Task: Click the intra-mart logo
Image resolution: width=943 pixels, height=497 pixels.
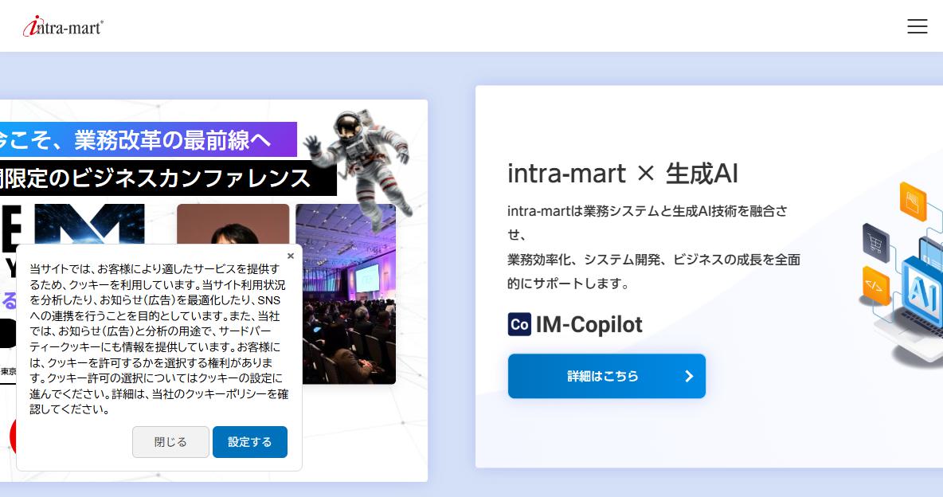Action: 63,25
